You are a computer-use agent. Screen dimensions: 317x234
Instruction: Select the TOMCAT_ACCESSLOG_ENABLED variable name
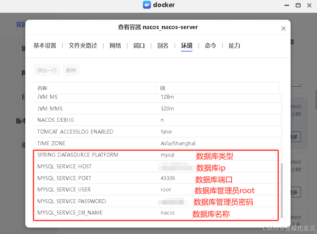(75, 132)
